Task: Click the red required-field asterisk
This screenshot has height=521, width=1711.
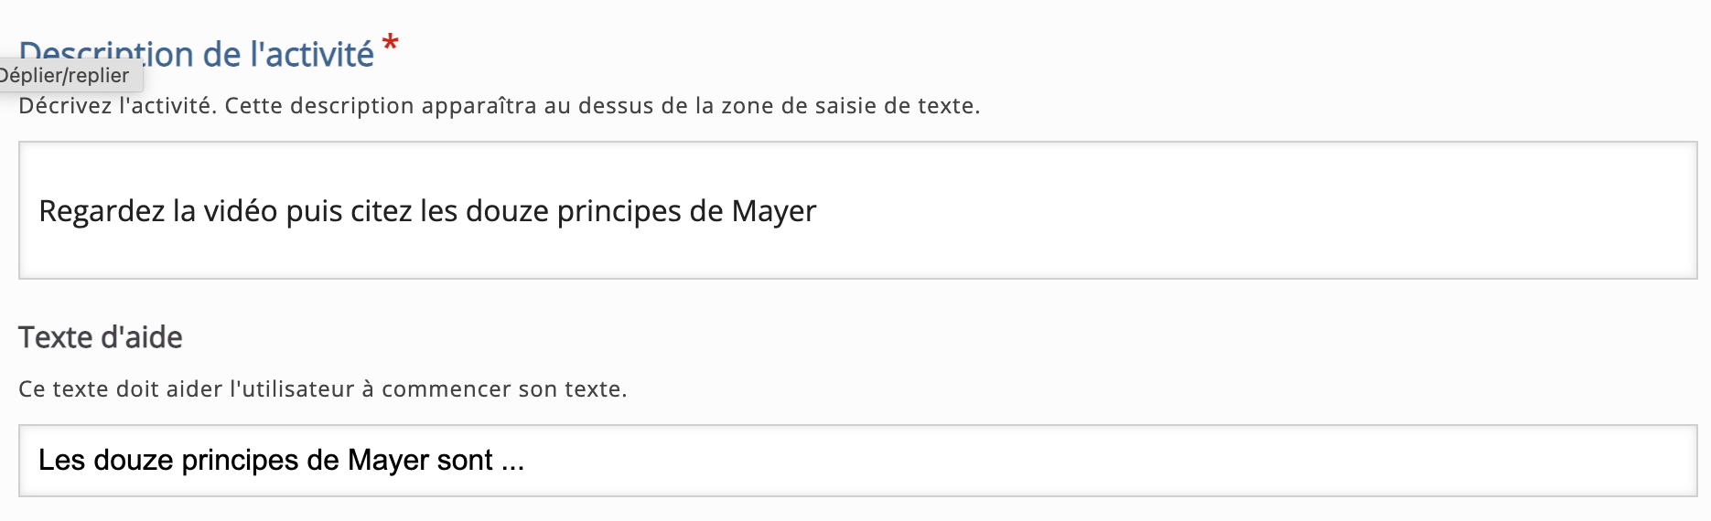Action: coord(391,43)
